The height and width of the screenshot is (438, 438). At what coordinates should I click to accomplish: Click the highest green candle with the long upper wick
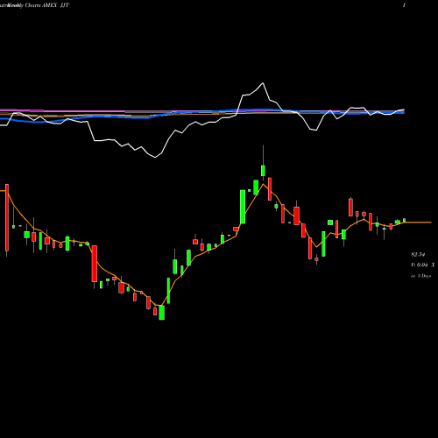263,171
